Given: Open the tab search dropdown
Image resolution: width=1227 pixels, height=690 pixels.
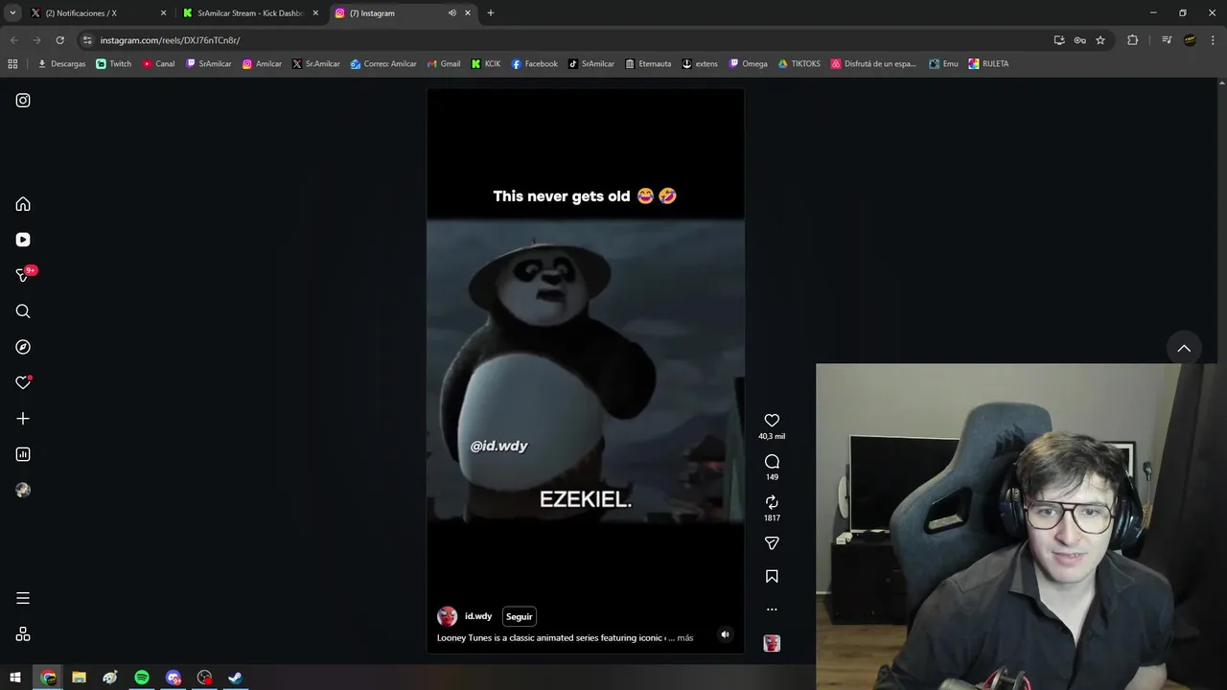Looking at the screenshot, I should pyautogui.click(x=12, y=13).
